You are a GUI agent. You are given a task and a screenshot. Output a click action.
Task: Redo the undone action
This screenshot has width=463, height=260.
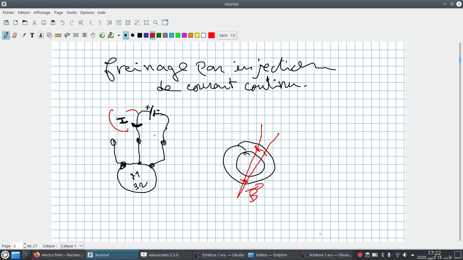72,22
